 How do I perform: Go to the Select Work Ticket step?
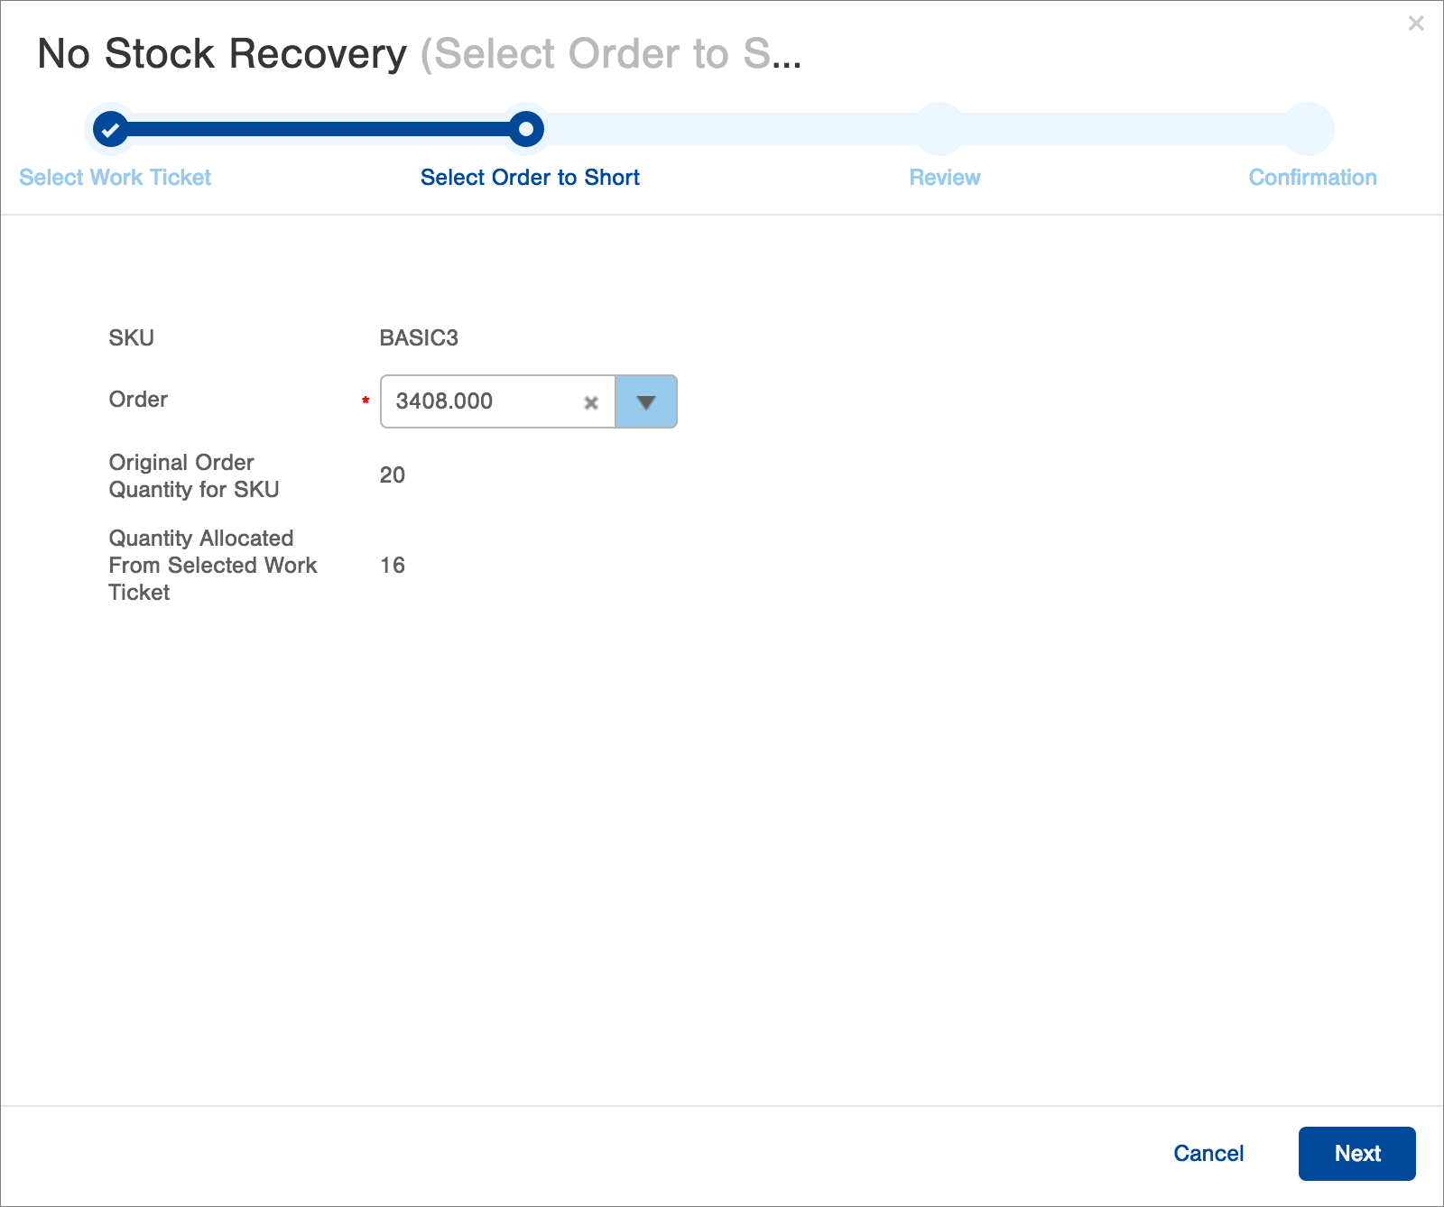click(115, 178)
